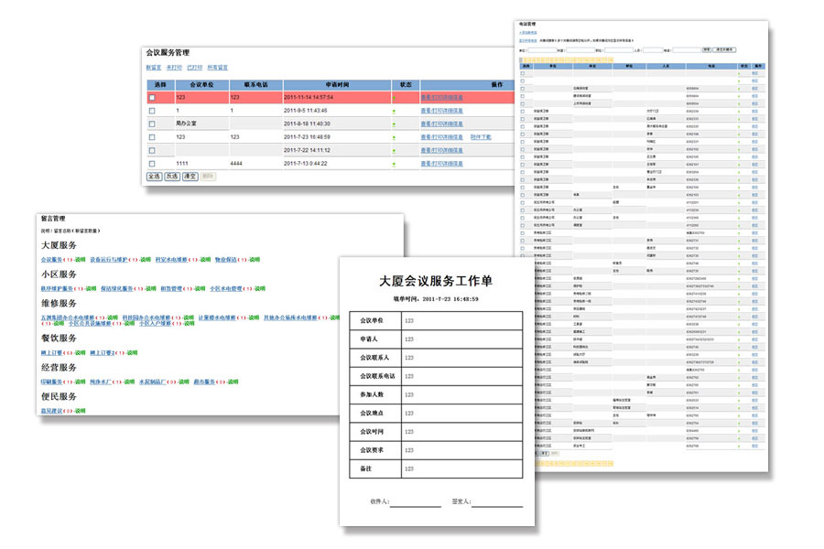Screen dimensions: 824x549
Task: Click the 反选 button
Action: (x=172, y=177)
